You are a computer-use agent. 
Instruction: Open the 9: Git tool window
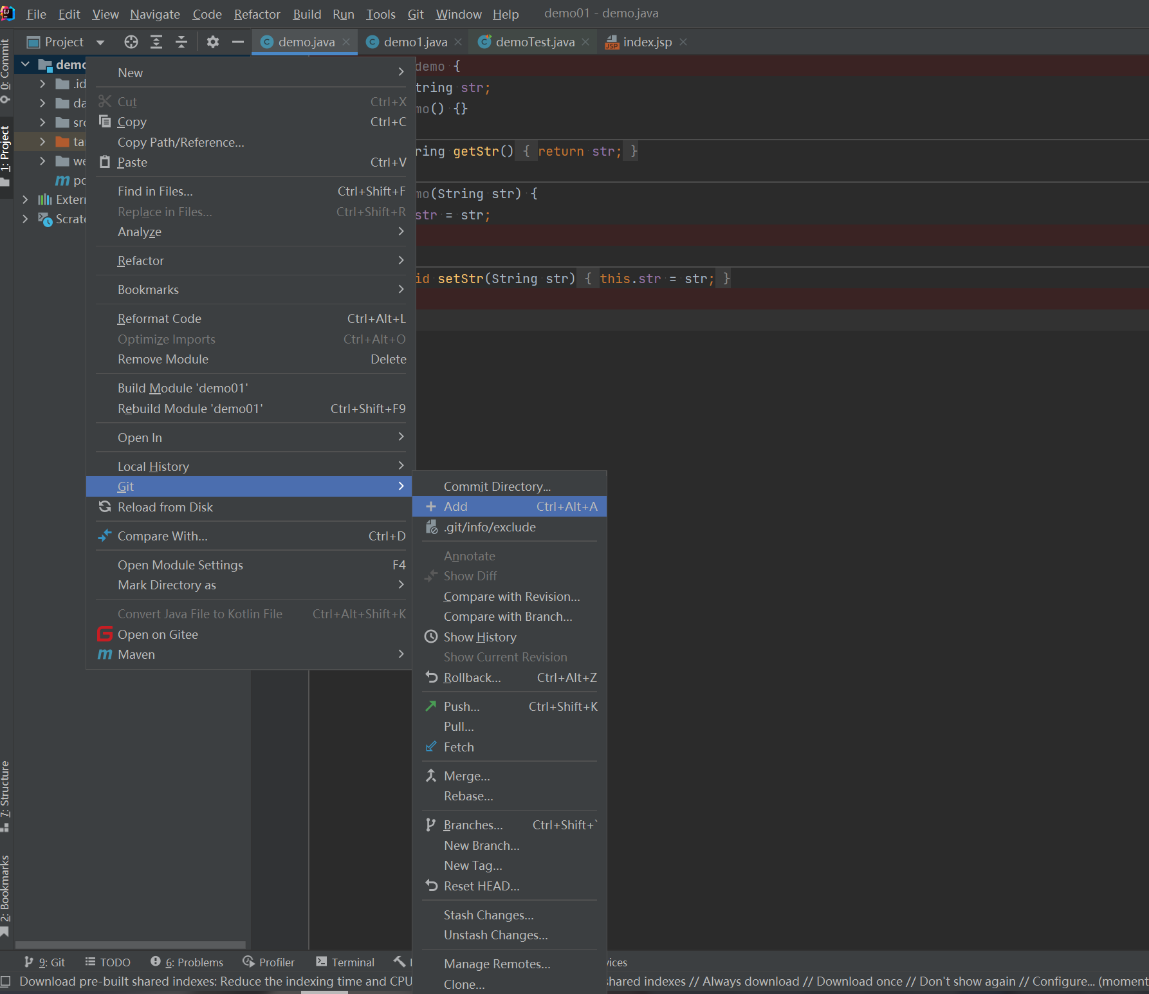pyautogui.click(x=45, y=962)
